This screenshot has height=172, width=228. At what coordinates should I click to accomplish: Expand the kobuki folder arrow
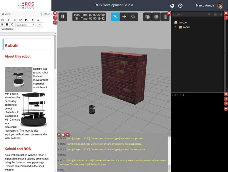coord(176,27)
